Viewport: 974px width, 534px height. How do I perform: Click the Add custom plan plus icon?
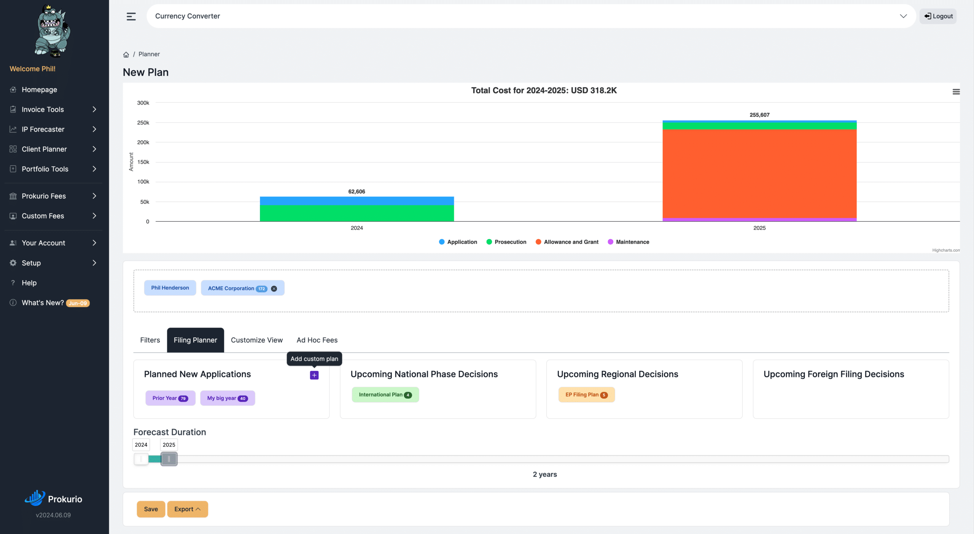tap(314, 375)
